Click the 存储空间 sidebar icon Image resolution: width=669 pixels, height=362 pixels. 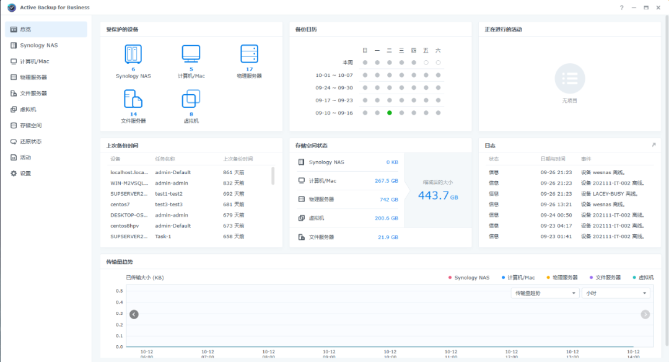[x=14, y=125]
